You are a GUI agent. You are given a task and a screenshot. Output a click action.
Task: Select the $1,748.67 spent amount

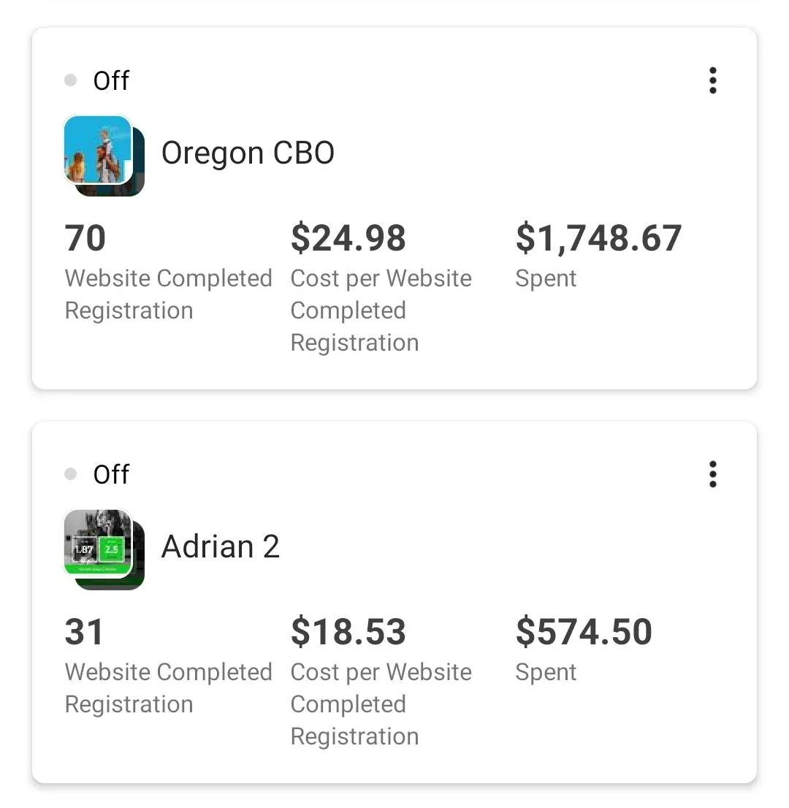pos(599,238)
